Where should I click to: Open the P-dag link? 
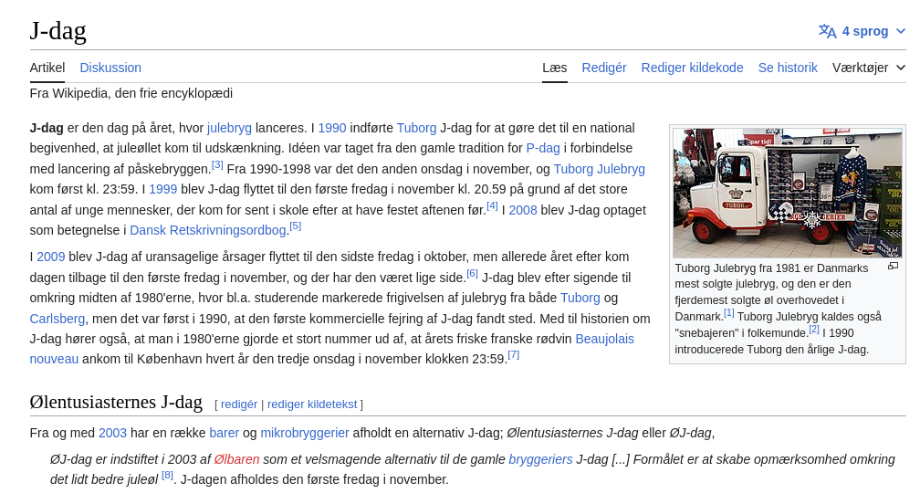pos(543,148)
